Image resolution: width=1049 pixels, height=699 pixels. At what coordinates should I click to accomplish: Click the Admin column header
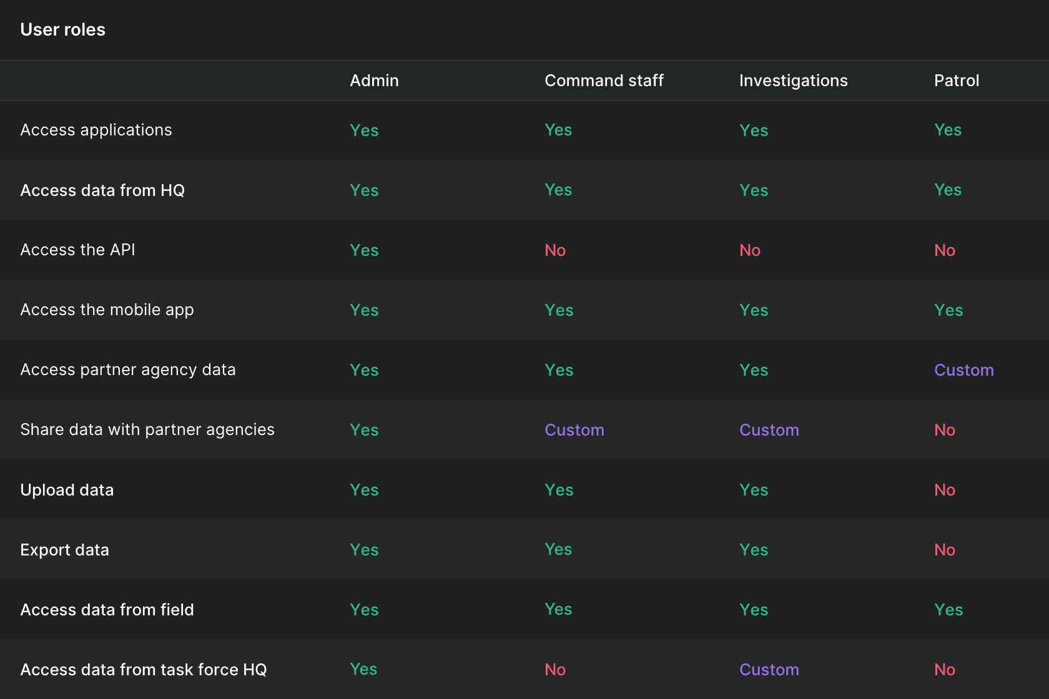(374, 81)
